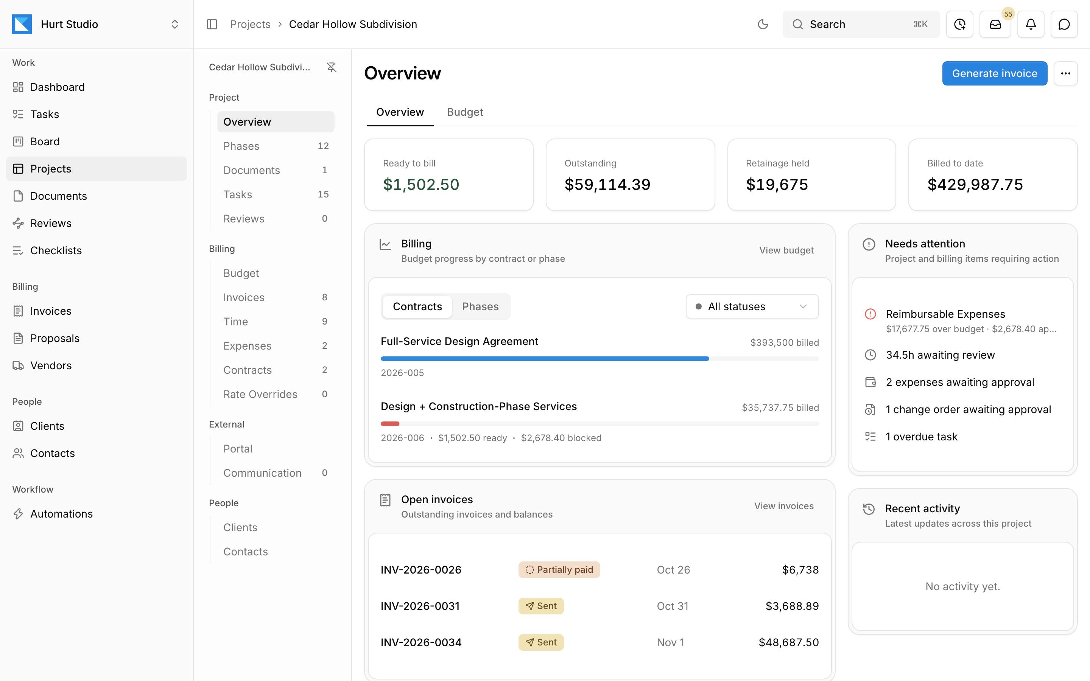Viewport: 1090px width, 681px height.
Task: Toggle the sidebar panel icon
Action: (x=212, y=24)
